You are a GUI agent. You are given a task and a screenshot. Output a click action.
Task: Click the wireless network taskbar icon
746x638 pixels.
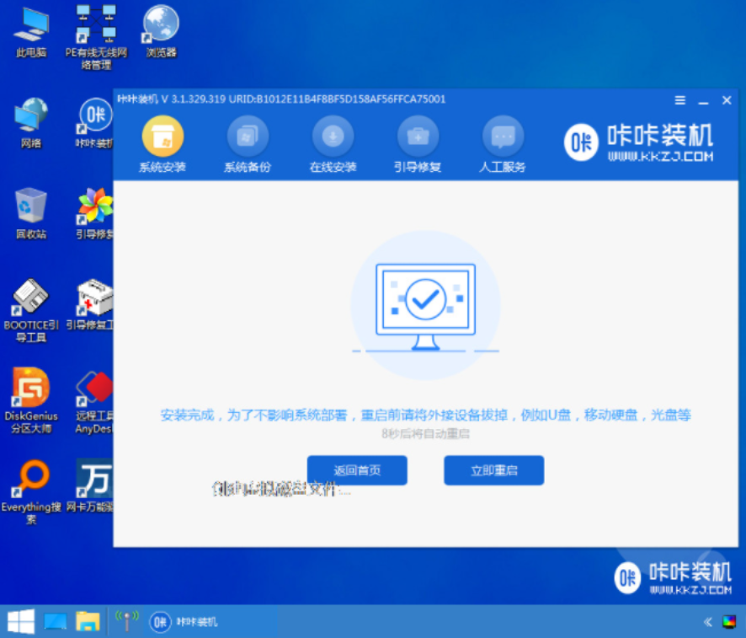[126, 621]
